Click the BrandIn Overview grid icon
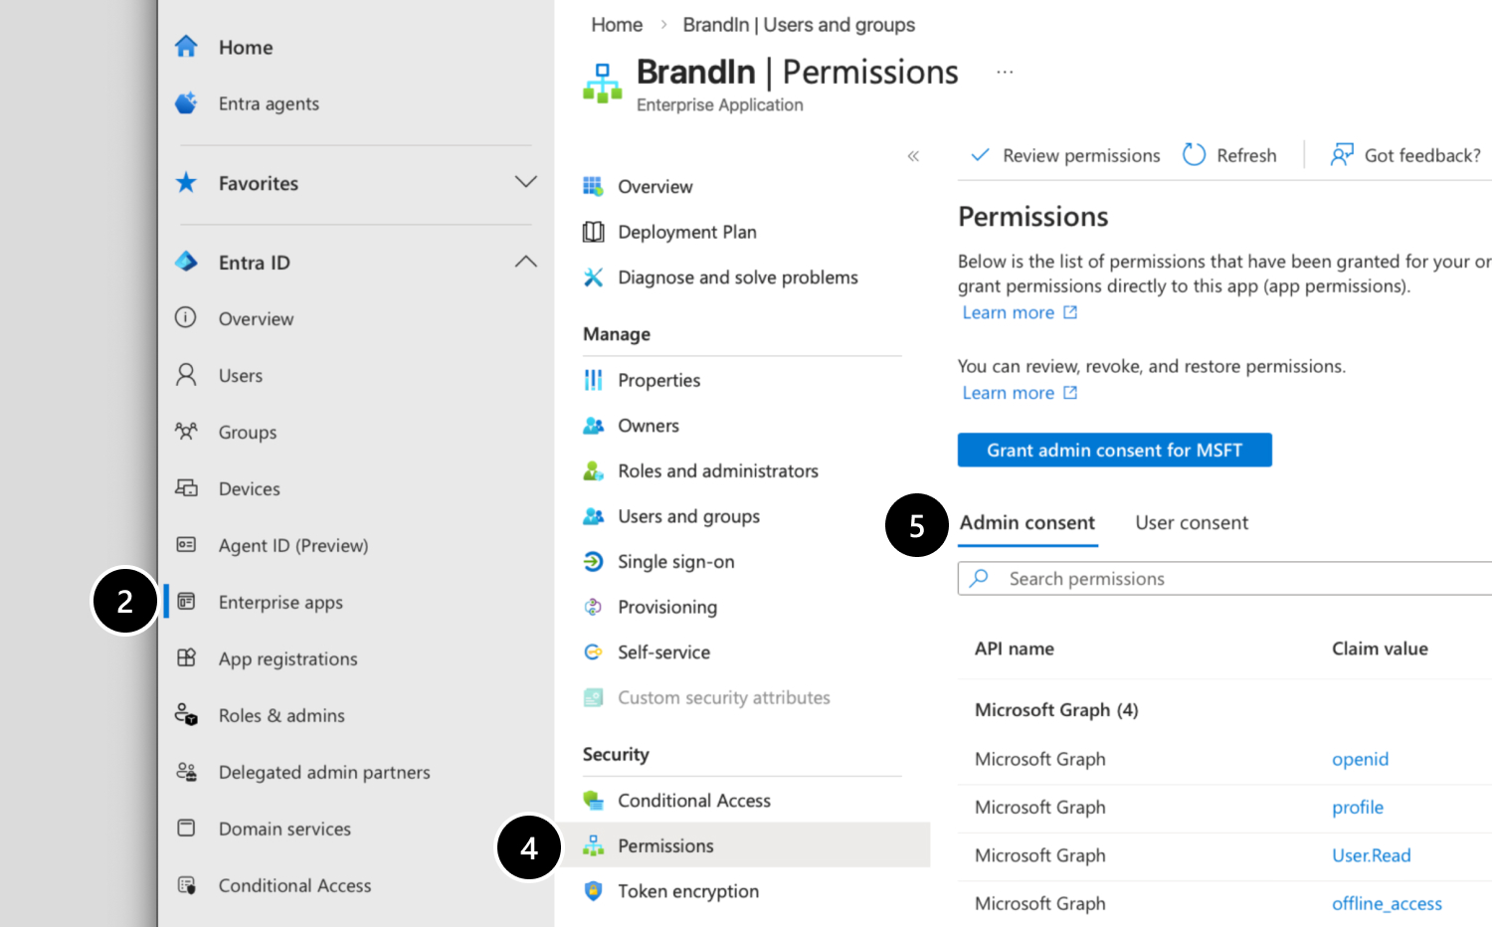This screenshot has width=1492, height=927. click(x=593, y=186)
